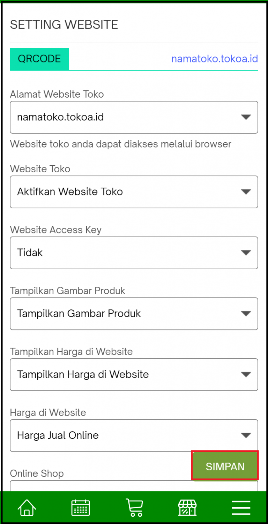Click the chevron beside Harga Jual Online
268x524 pixels.
[x=246, y=435]
